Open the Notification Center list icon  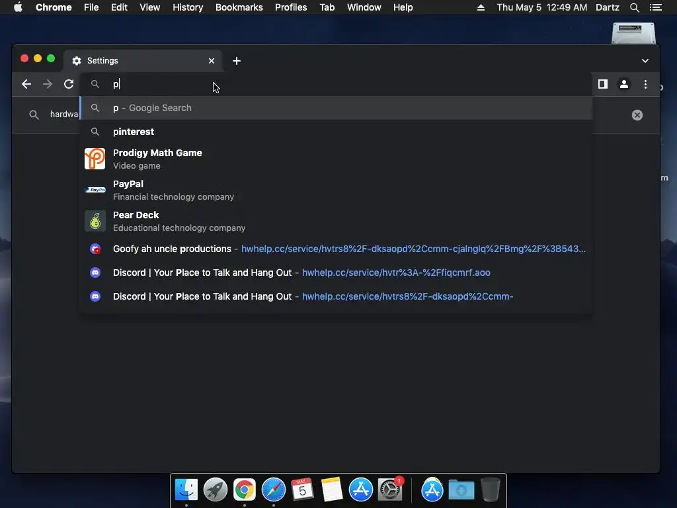[x=656, y=7]
